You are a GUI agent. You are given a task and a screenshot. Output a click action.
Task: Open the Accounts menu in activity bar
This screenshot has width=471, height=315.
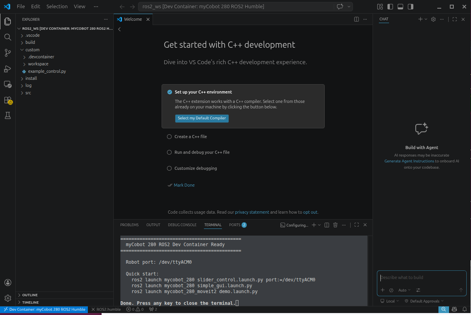coord(7,283)
